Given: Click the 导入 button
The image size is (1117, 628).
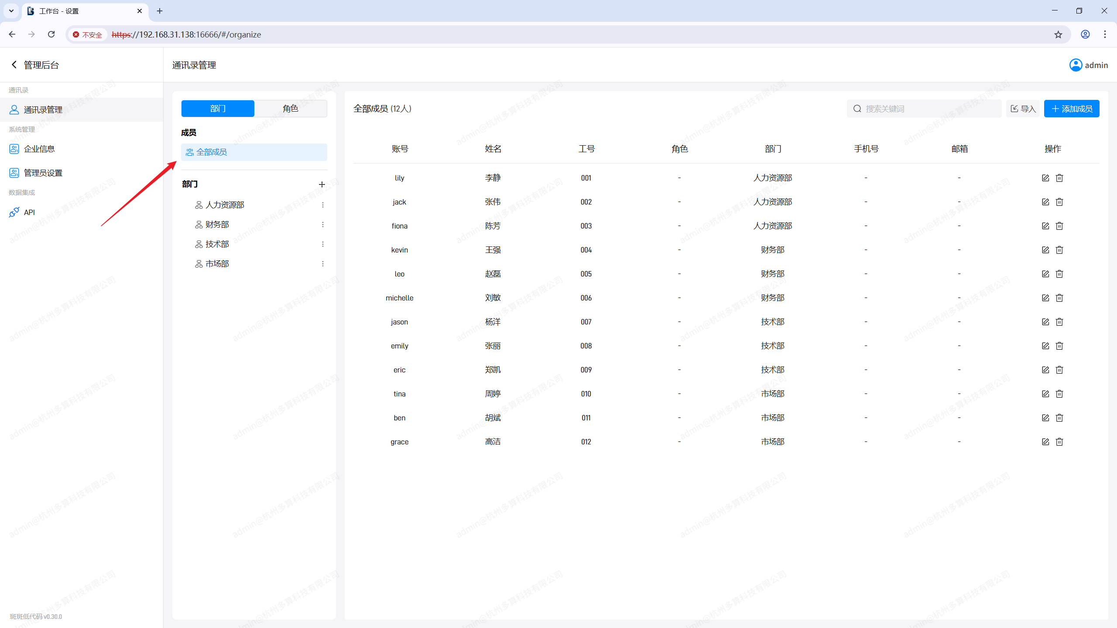Looking at the screenshot, I should 1023,109.
